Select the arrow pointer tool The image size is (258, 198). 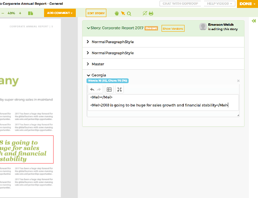[123, 13]
